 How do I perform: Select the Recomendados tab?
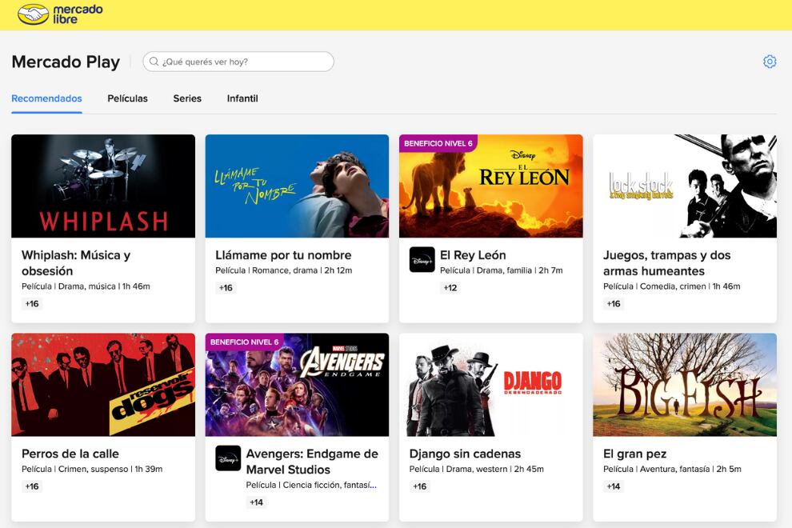(46, 98)
